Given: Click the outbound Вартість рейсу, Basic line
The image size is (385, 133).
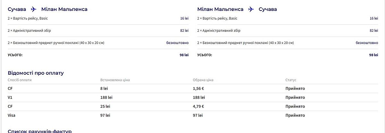Looking at the screenshot, I should (x=28, y=19).
